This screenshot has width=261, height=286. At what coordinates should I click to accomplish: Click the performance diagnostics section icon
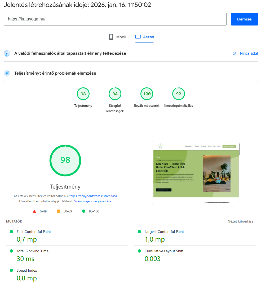click(7, 73)
